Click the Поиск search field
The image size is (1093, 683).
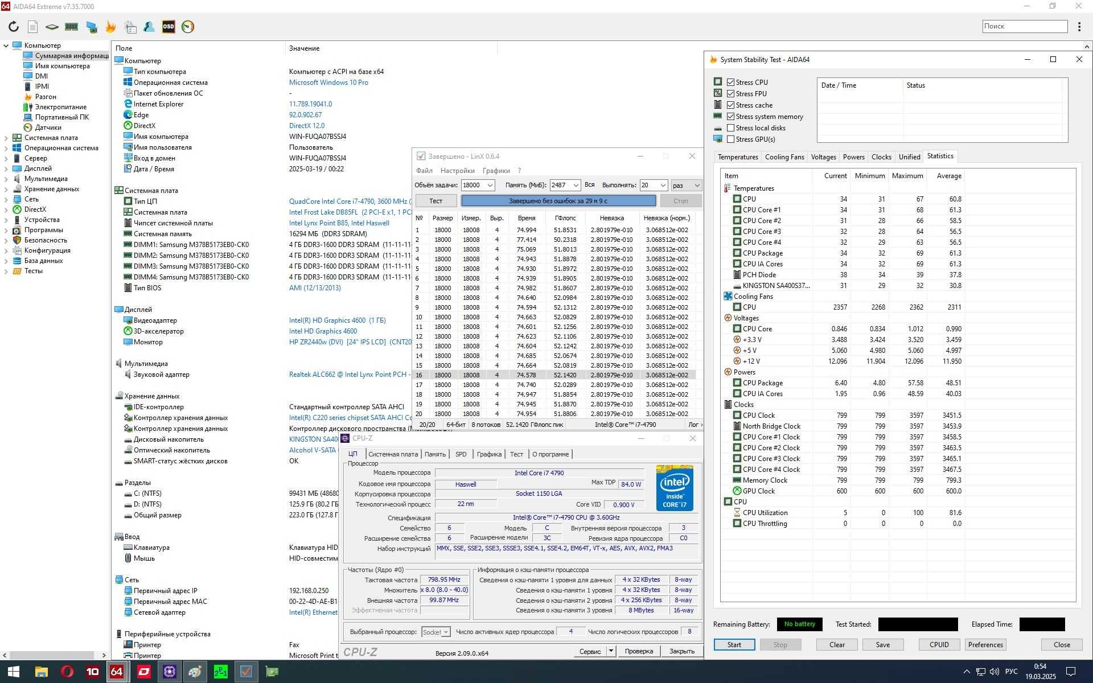(x=1025, y=26)
